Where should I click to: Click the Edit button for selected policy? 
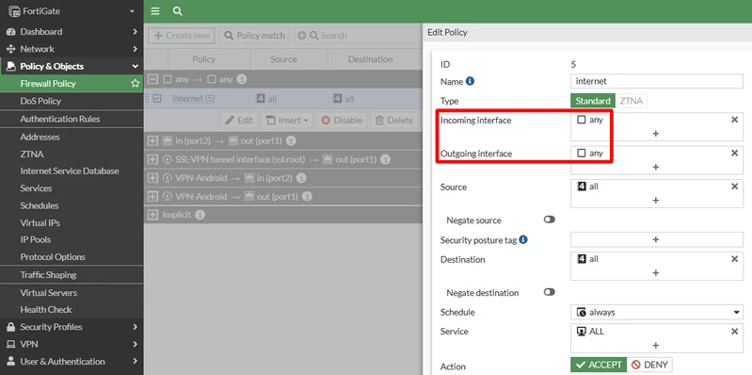pos(239,121)
